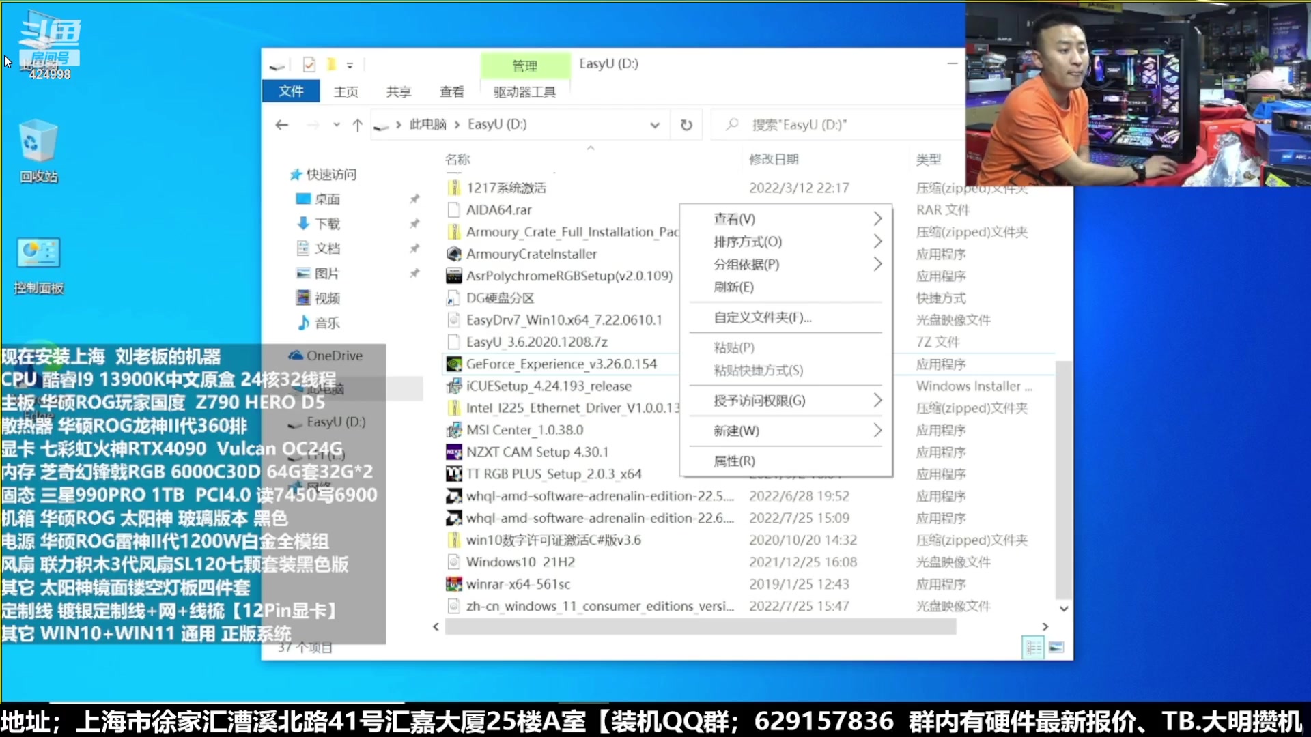Select the 1217系统激活 zip folder icon
The width and height of the screenshot is (1311, 737).
pos(453,188)
